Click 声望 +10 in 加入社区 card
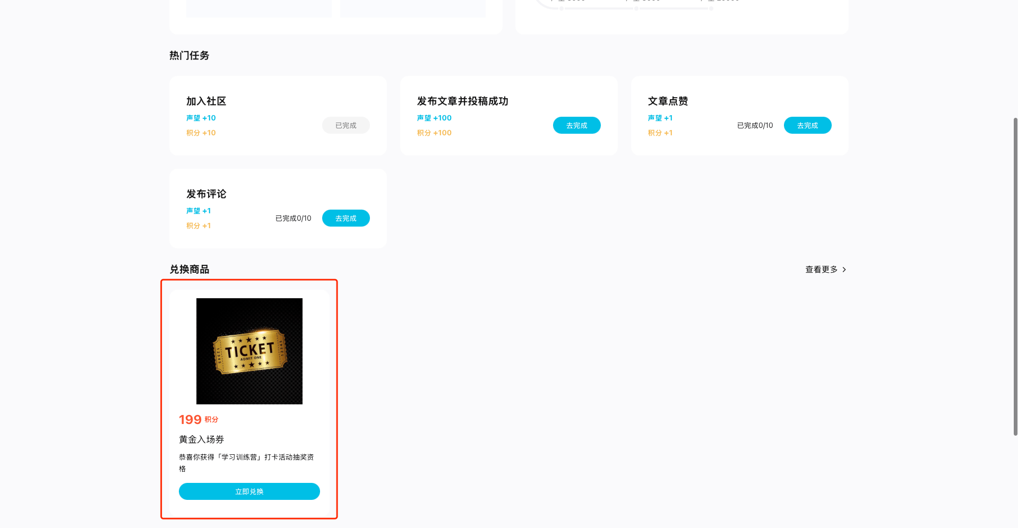 point(201,118)
